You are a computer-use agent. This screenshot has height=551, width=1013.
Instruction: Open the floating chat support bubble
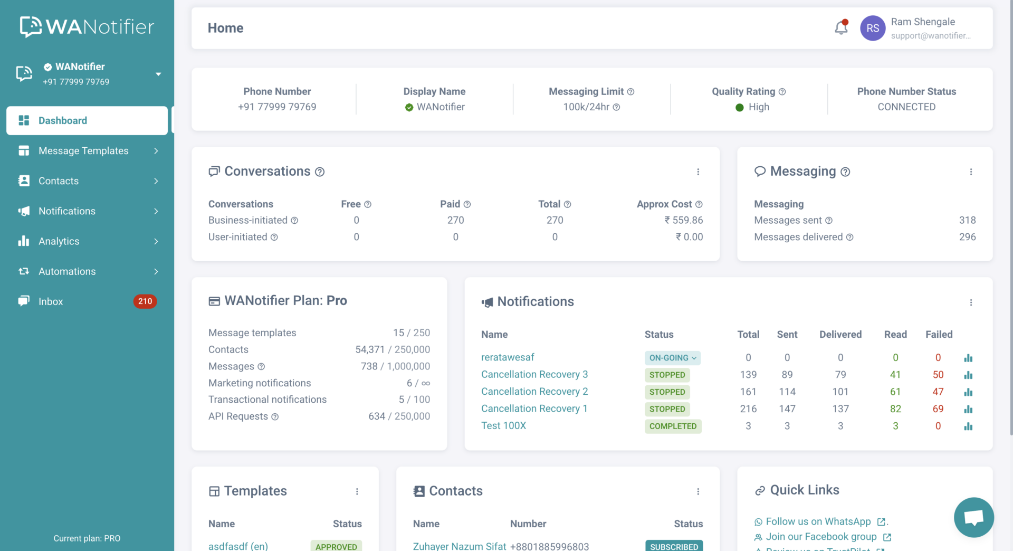[x=973, y=517]
